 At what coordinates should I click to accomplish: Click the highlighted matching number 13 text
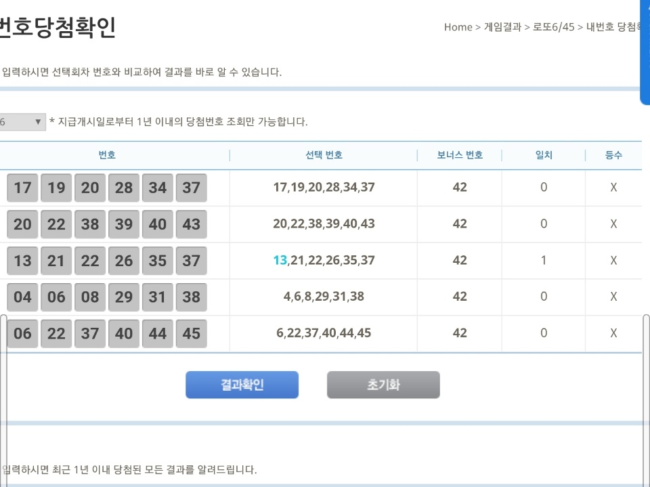click(x=280, y=261)
